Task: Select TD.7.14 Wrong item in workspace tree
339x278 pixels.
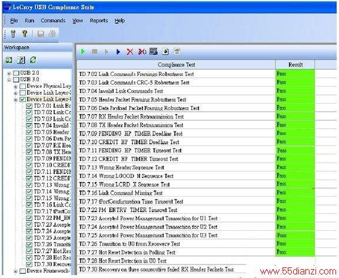Action: [52, 191]
